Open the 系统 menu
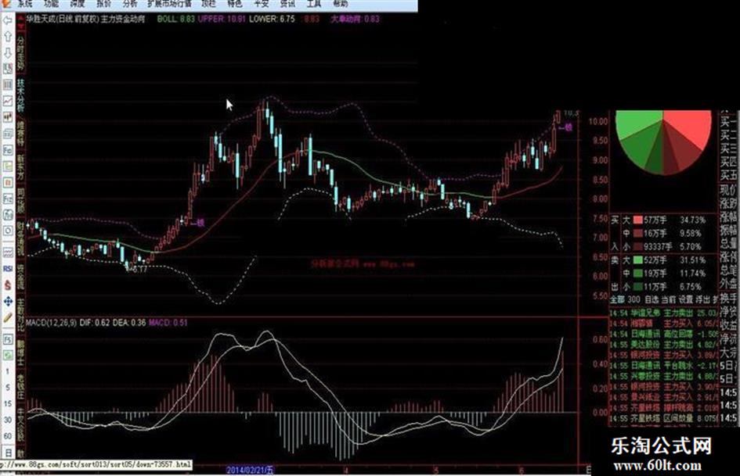Screen dimensions: 740x476 (25, 4)
